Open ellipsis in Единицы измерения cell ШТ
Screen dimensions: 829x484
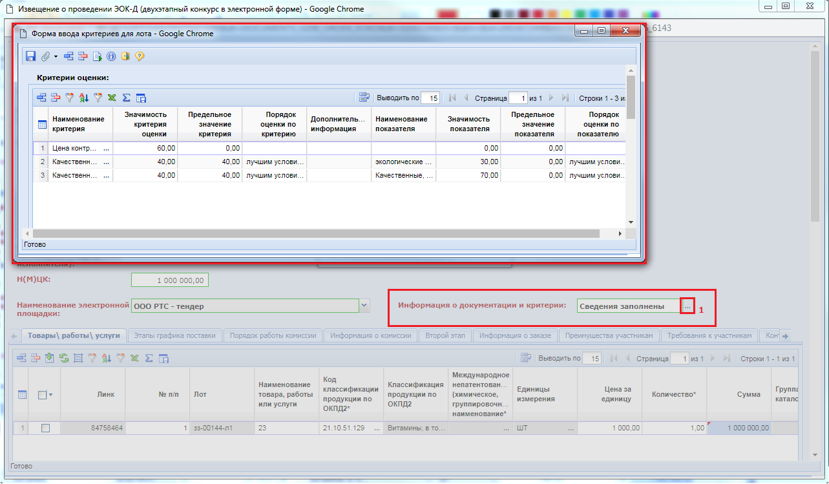571,428
